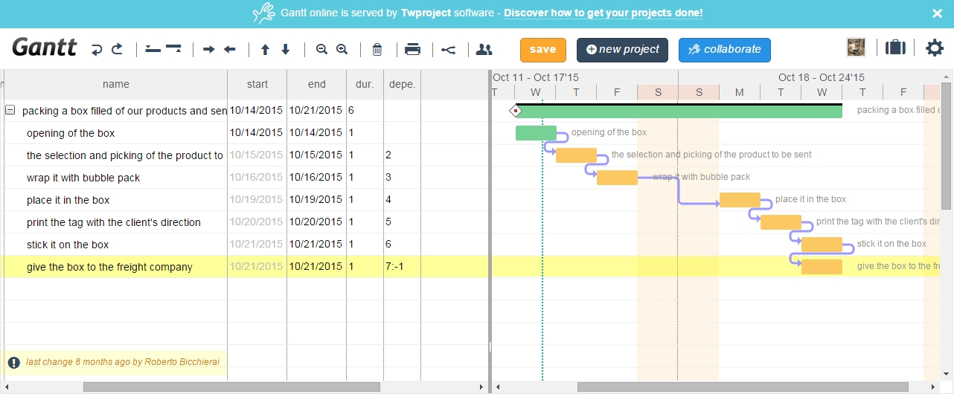Open settings gear icon

[934, 48]
